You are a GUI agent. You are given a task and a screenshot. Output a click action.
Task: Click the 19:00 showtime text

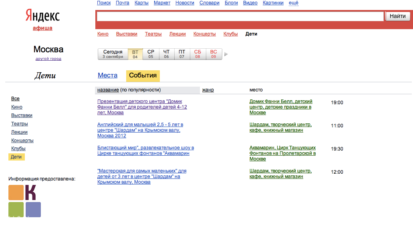[337, 103]
